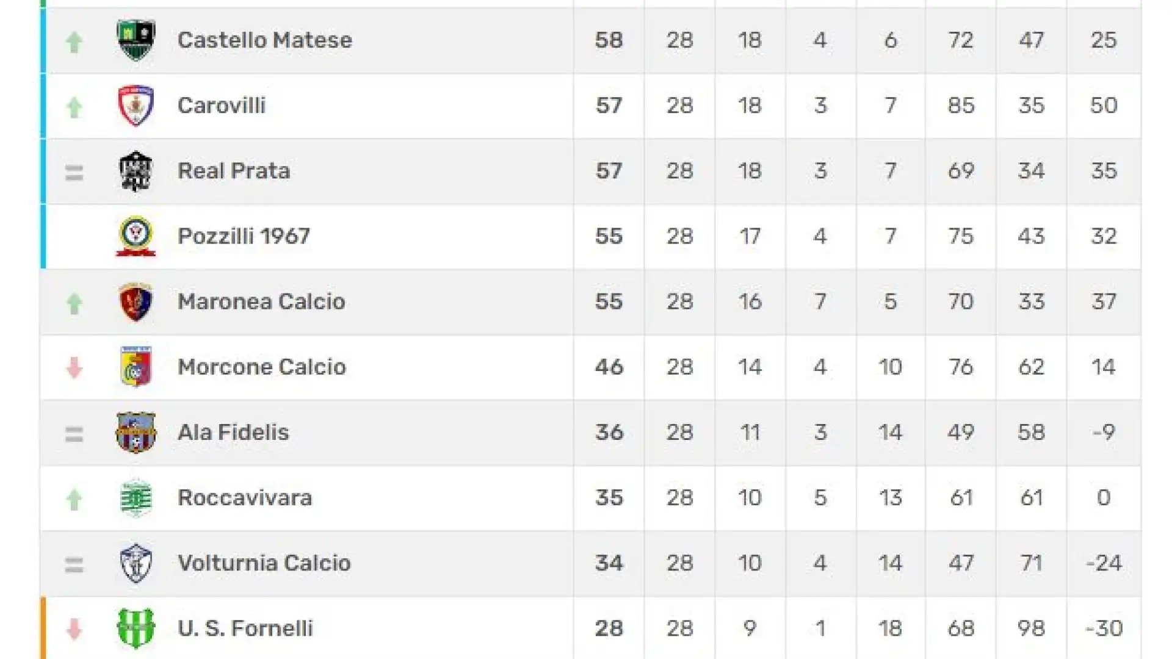
Task: Click the Pozzilli 1967 team crest
Action: [136, 236]
